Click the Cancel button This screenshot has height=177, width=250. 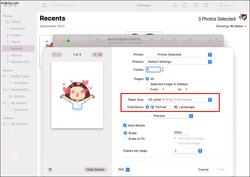tap(204, 170)
